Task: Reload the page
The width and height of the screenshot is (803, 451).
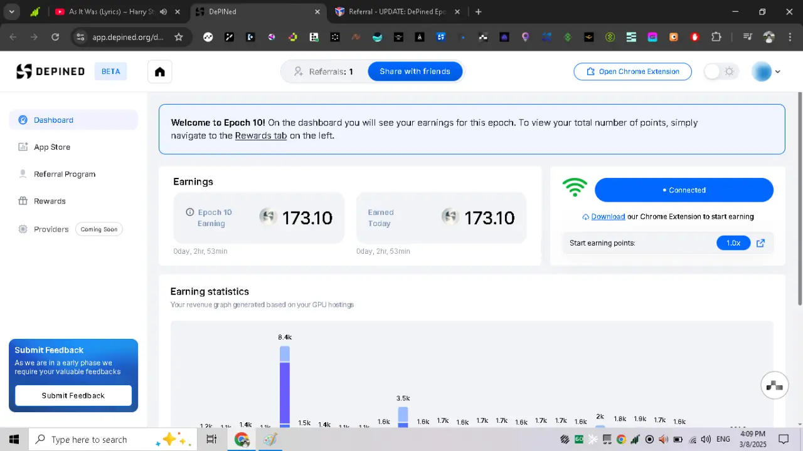Action: (x=55, y=37)
